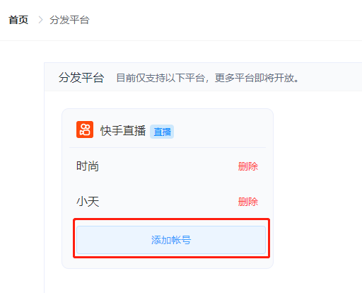Viewport: 362px width, 293px height.
Task: Click the 分发平台 section heading
Action: click(x=81, y=78)
